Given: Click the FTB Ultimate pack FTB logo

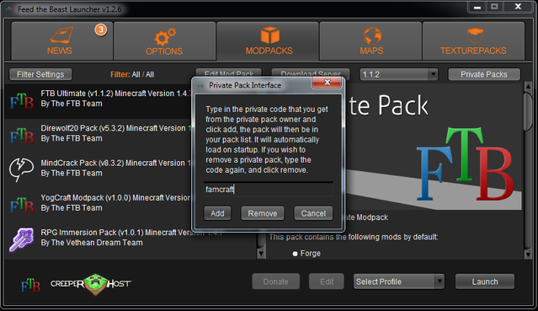Looking at the screenshot, I should point(22,100).
